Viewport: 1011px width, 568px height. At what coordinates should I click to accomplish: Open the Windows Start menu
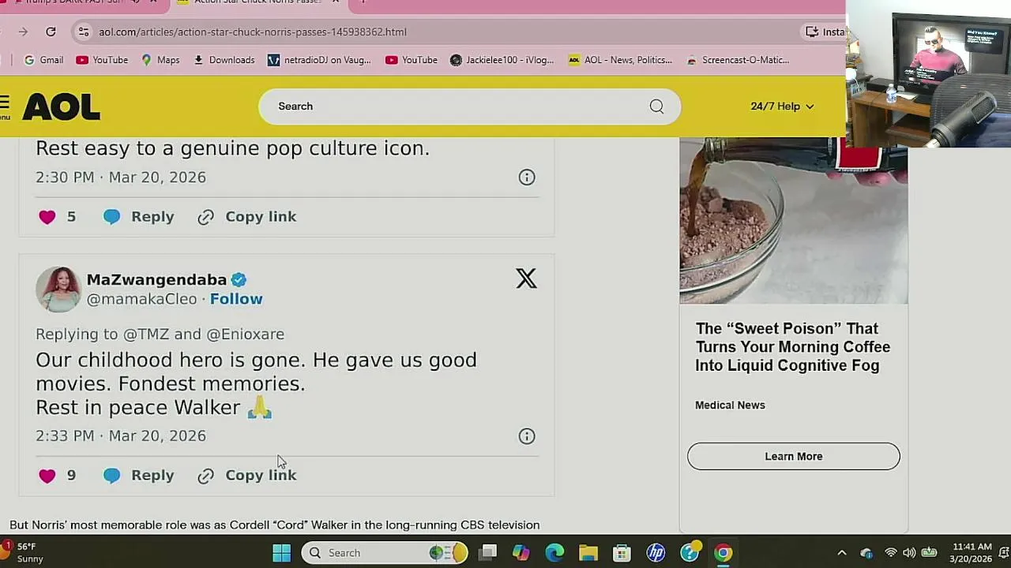click(281, 553)
